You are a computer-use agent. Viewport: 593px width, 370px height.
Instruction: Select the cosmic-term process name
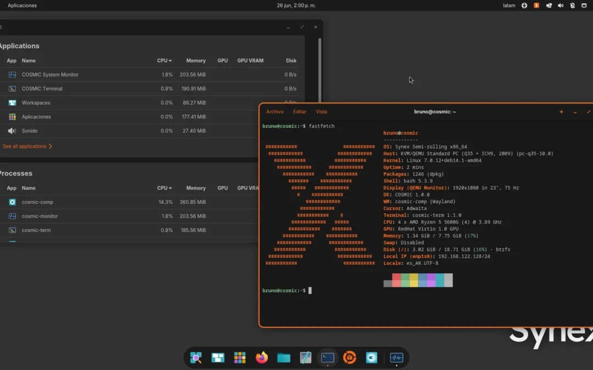coord(36,230)
